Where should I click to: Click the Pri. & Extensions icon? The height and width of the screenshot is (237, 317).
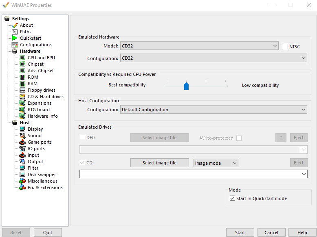22,187
